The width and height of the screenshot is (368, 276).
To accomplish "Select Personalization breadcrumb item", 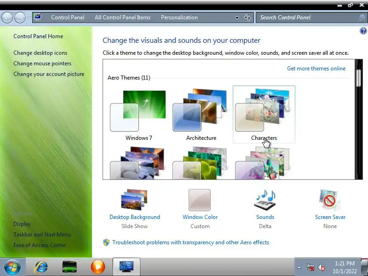I will 179,17.
